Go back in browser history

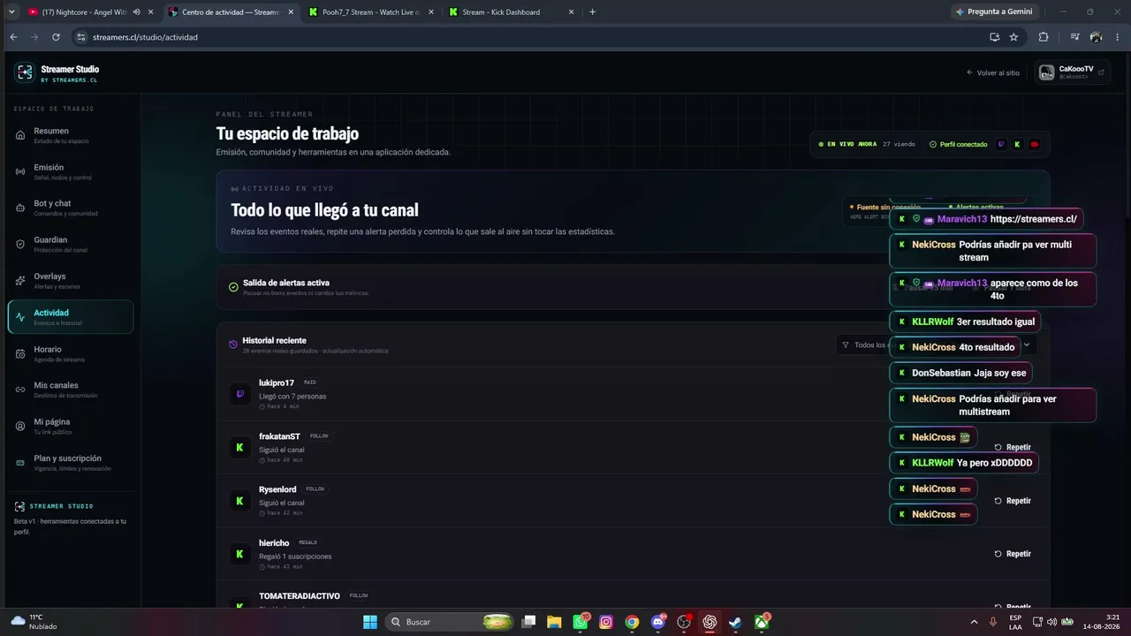coord(13,37)
